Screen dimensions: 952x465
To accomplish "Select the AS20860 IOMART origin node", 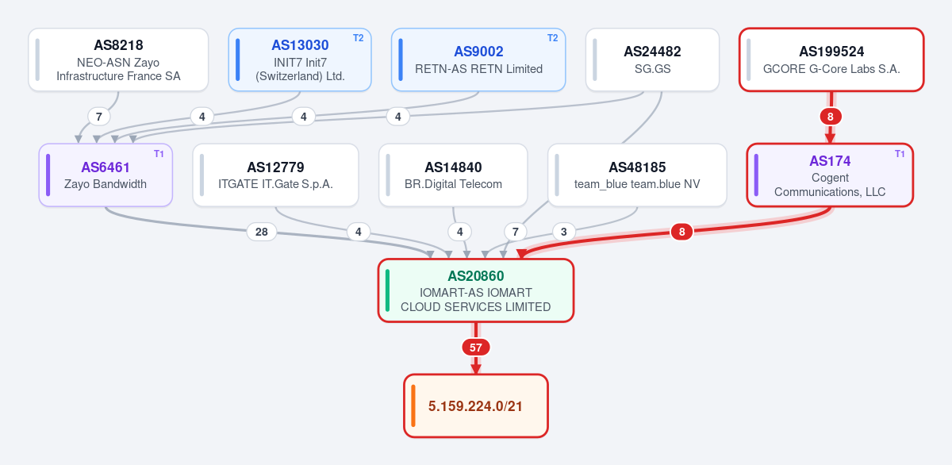I will 475,290.
